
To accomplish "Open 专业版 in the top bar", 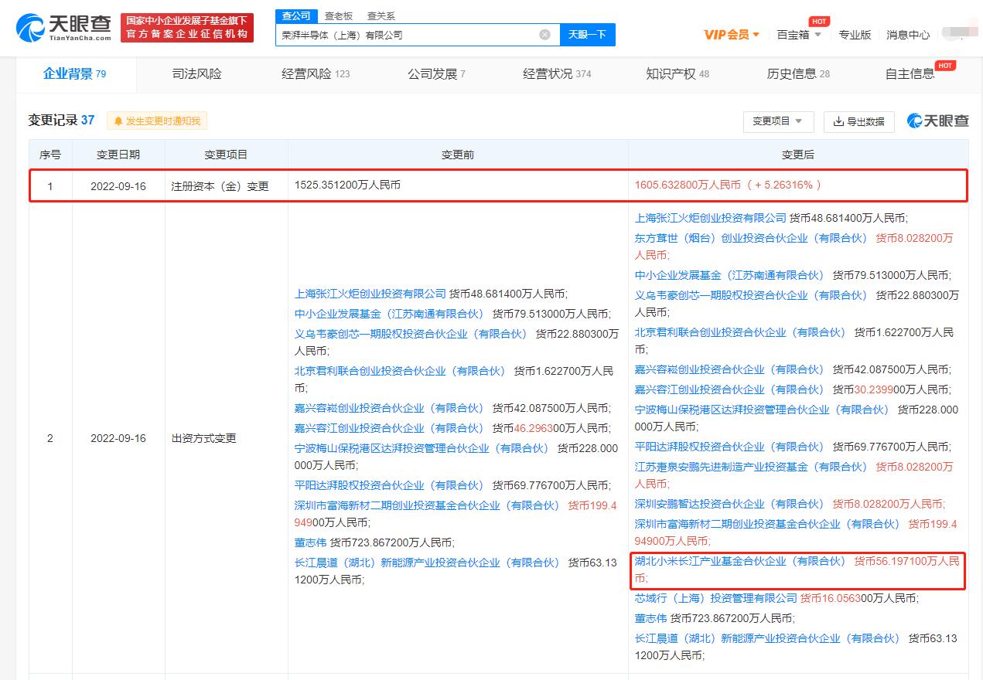I will [855, 35].
